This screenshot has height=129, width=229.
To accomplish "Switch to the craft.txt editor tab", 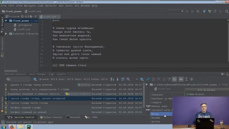I will pyautogui.click(x=50, y=17).
